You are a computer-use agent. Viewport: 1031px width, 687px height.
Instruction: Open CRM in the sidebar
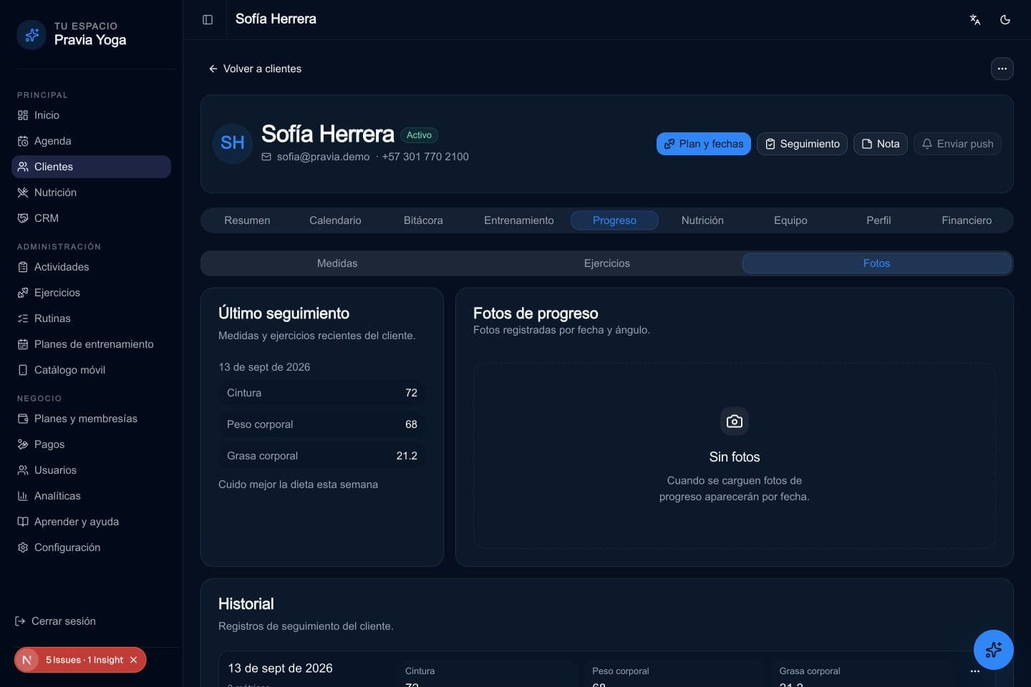[91, 218]
